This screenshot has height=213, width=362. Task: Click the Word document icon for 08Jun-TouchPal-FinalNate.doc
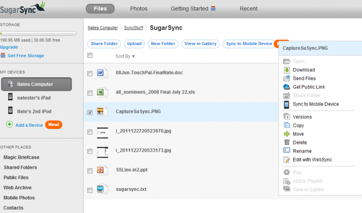click(x=102, y=73)
